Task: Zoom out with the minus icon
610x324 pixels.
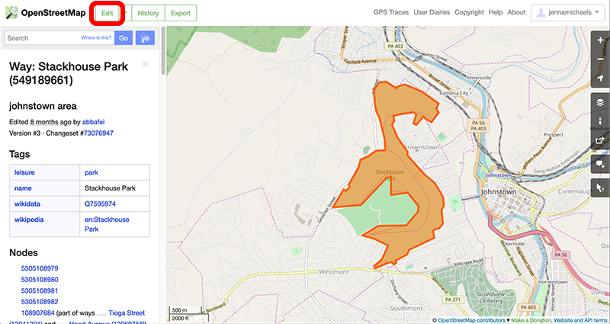Action: pos(600,59)
